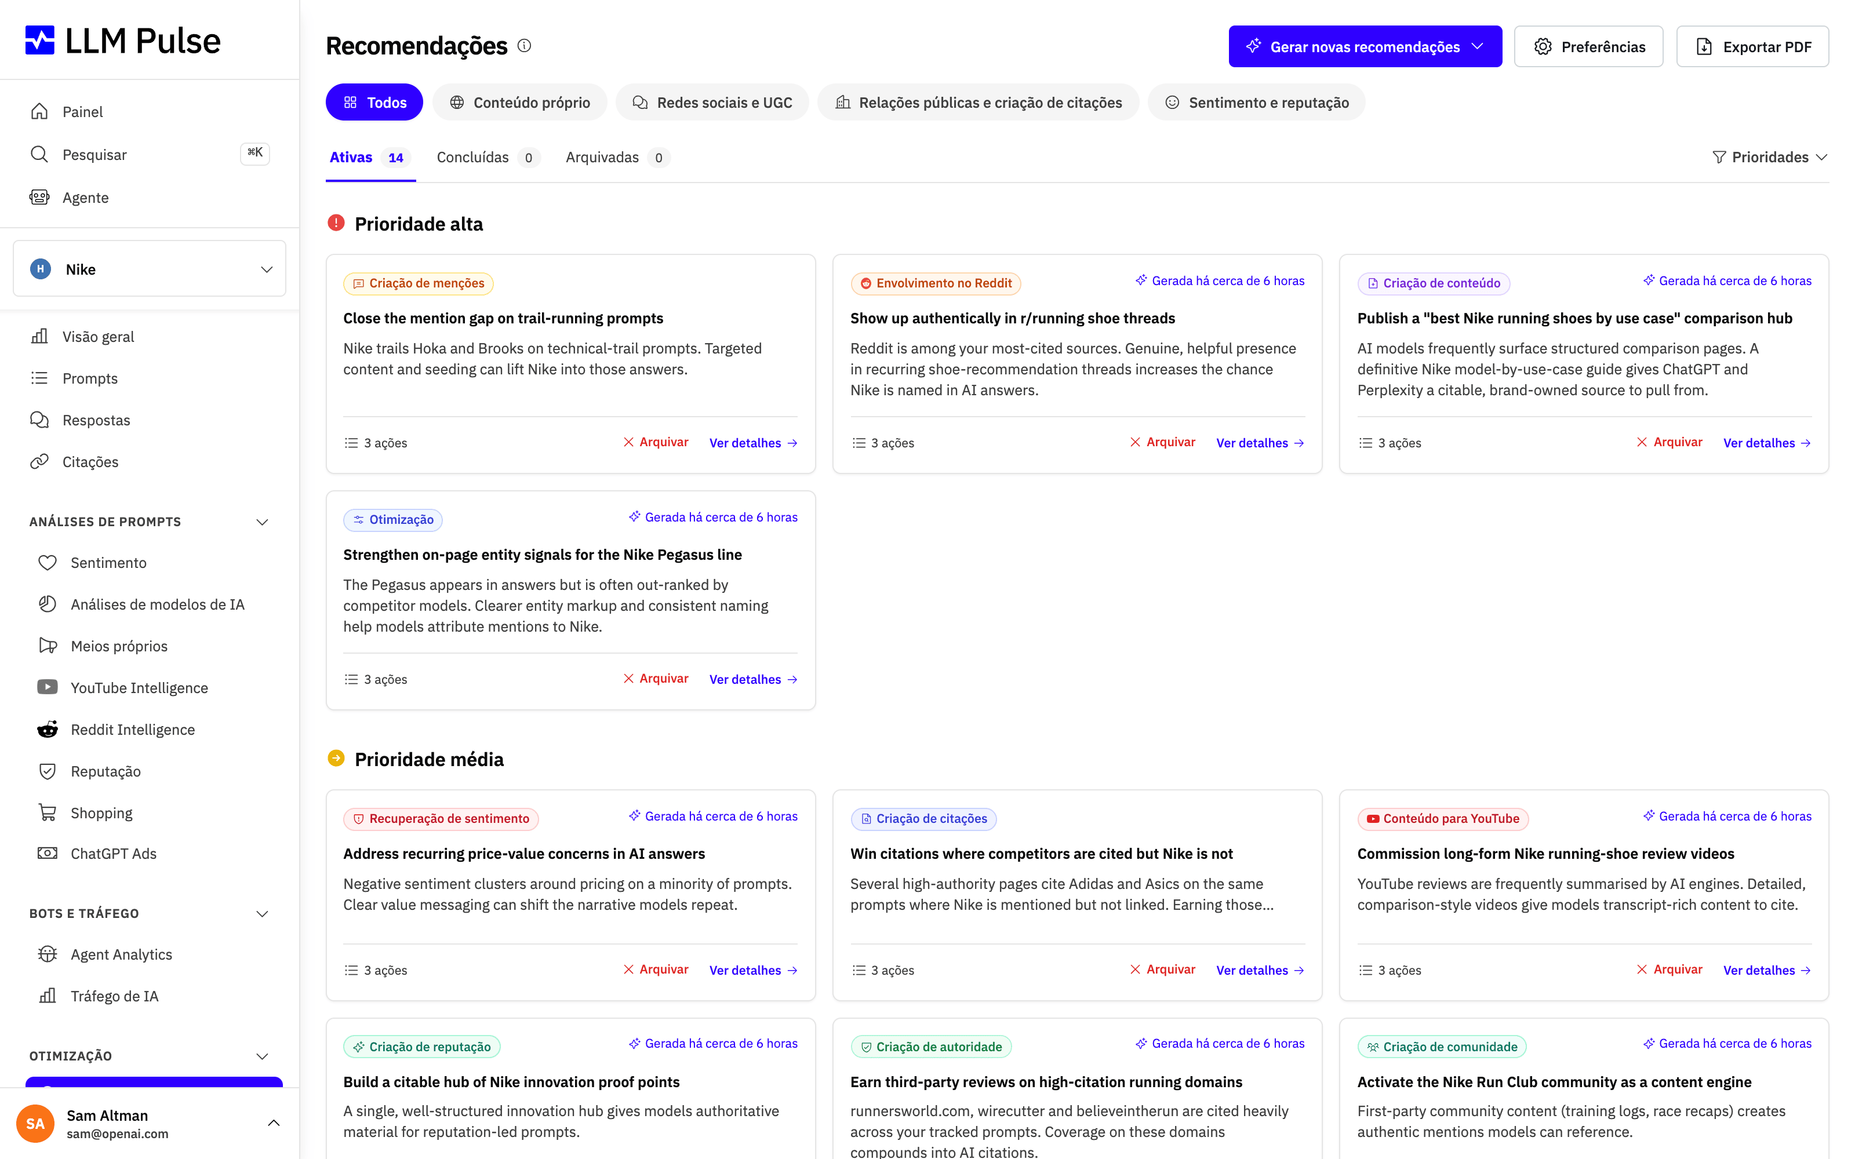Select the Todos filter pill
The image size is (1855, 1159).
click(374, 102)
